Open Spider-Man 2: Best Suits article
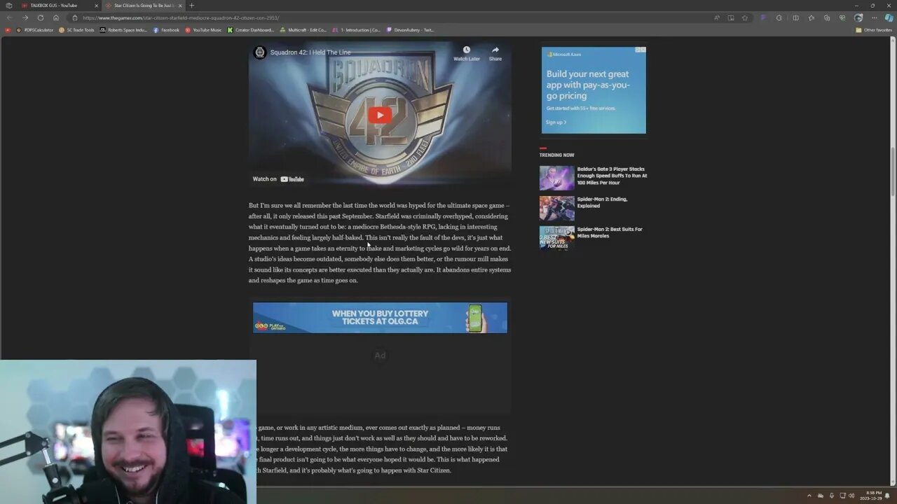The image size is (897, 504). click(x=610, y=232)
